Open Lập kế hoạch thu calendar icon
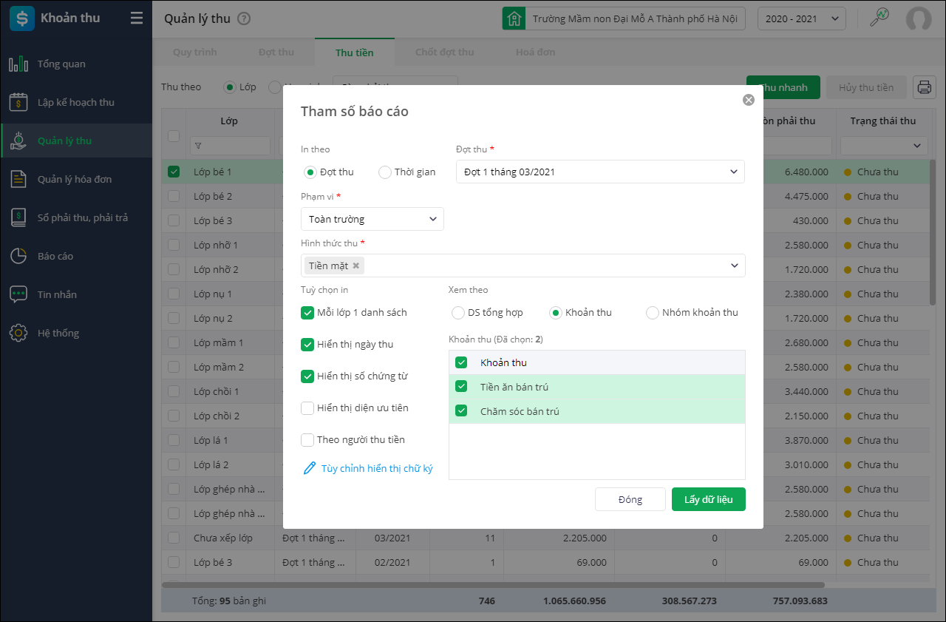This screenshot has height=622, width=946. (18, 103)
